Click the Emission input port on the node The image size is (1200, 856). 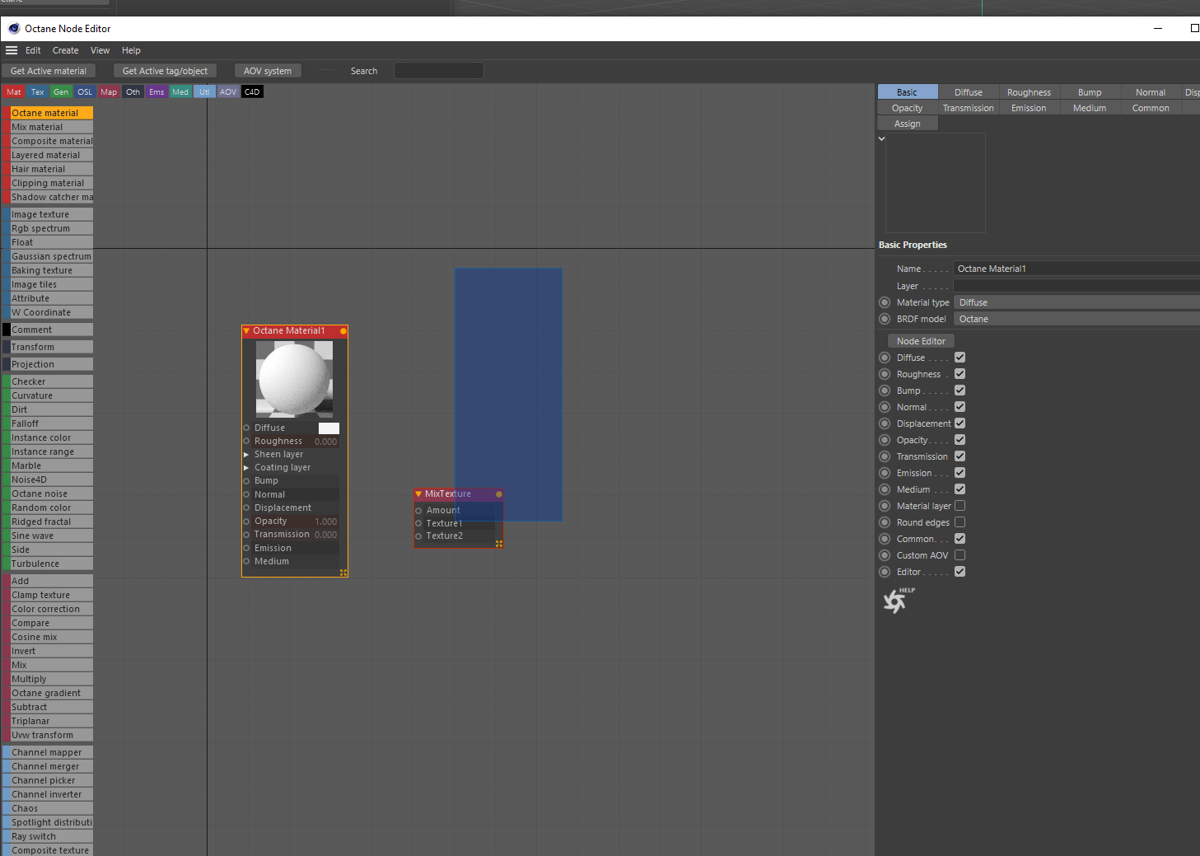[246, 548]
